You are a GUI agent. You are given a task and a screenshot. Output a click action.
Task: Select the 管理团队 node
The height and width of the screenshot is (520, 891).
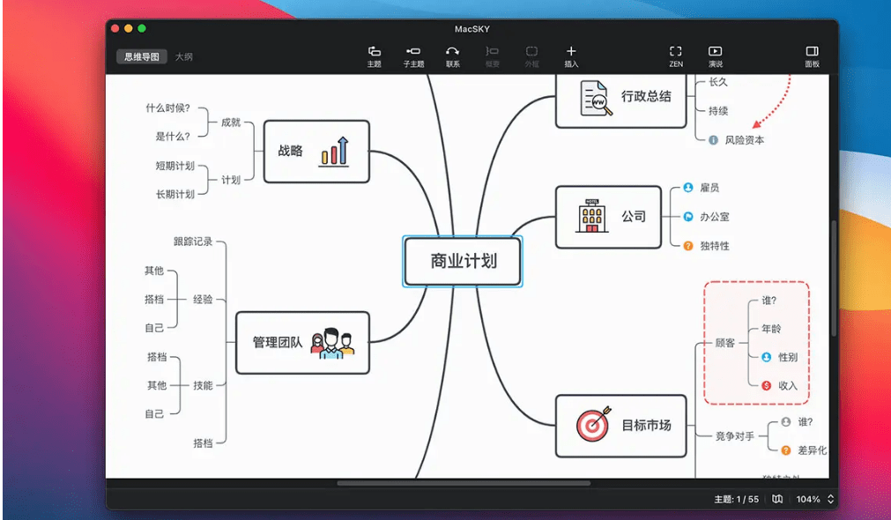302,342
